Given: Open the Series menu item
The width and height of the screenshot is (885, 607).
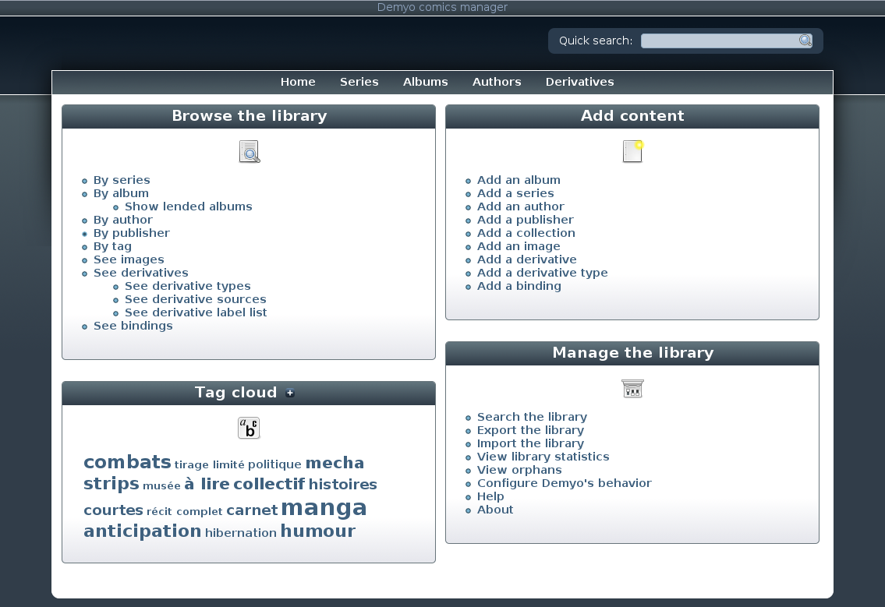Looking at the screenshot, I should (x=359, y=82).
